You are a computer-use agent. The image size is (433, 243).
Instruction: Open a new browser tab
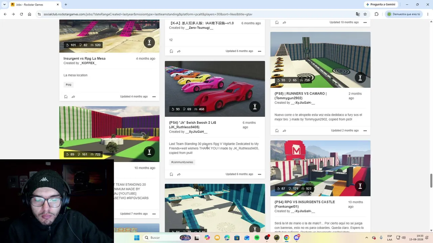click(x=66, y=4)
